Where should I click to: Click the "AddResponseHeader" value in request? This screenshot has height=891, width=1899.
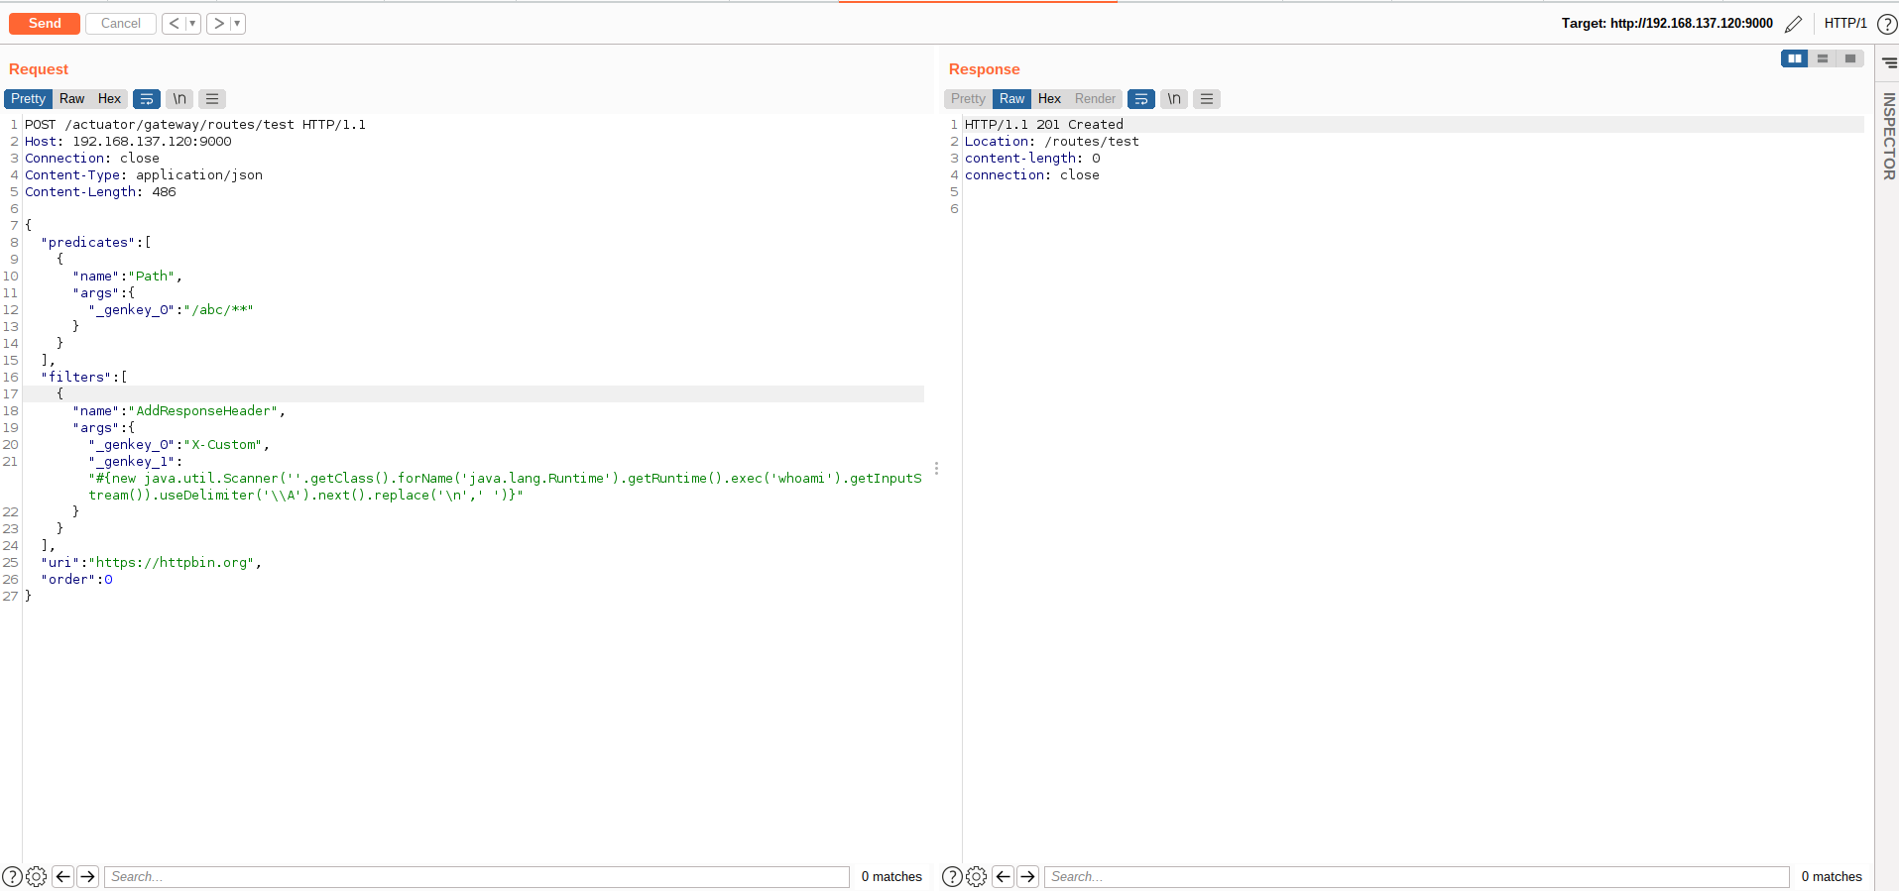(204, 411)
